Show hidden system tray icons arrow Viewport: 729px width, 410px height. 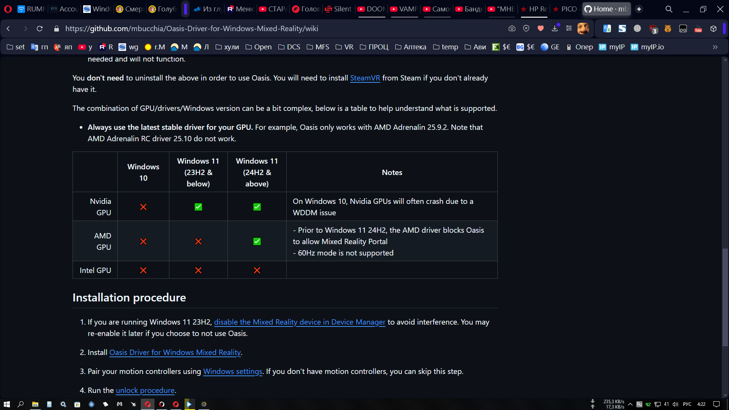pos(630,404)
